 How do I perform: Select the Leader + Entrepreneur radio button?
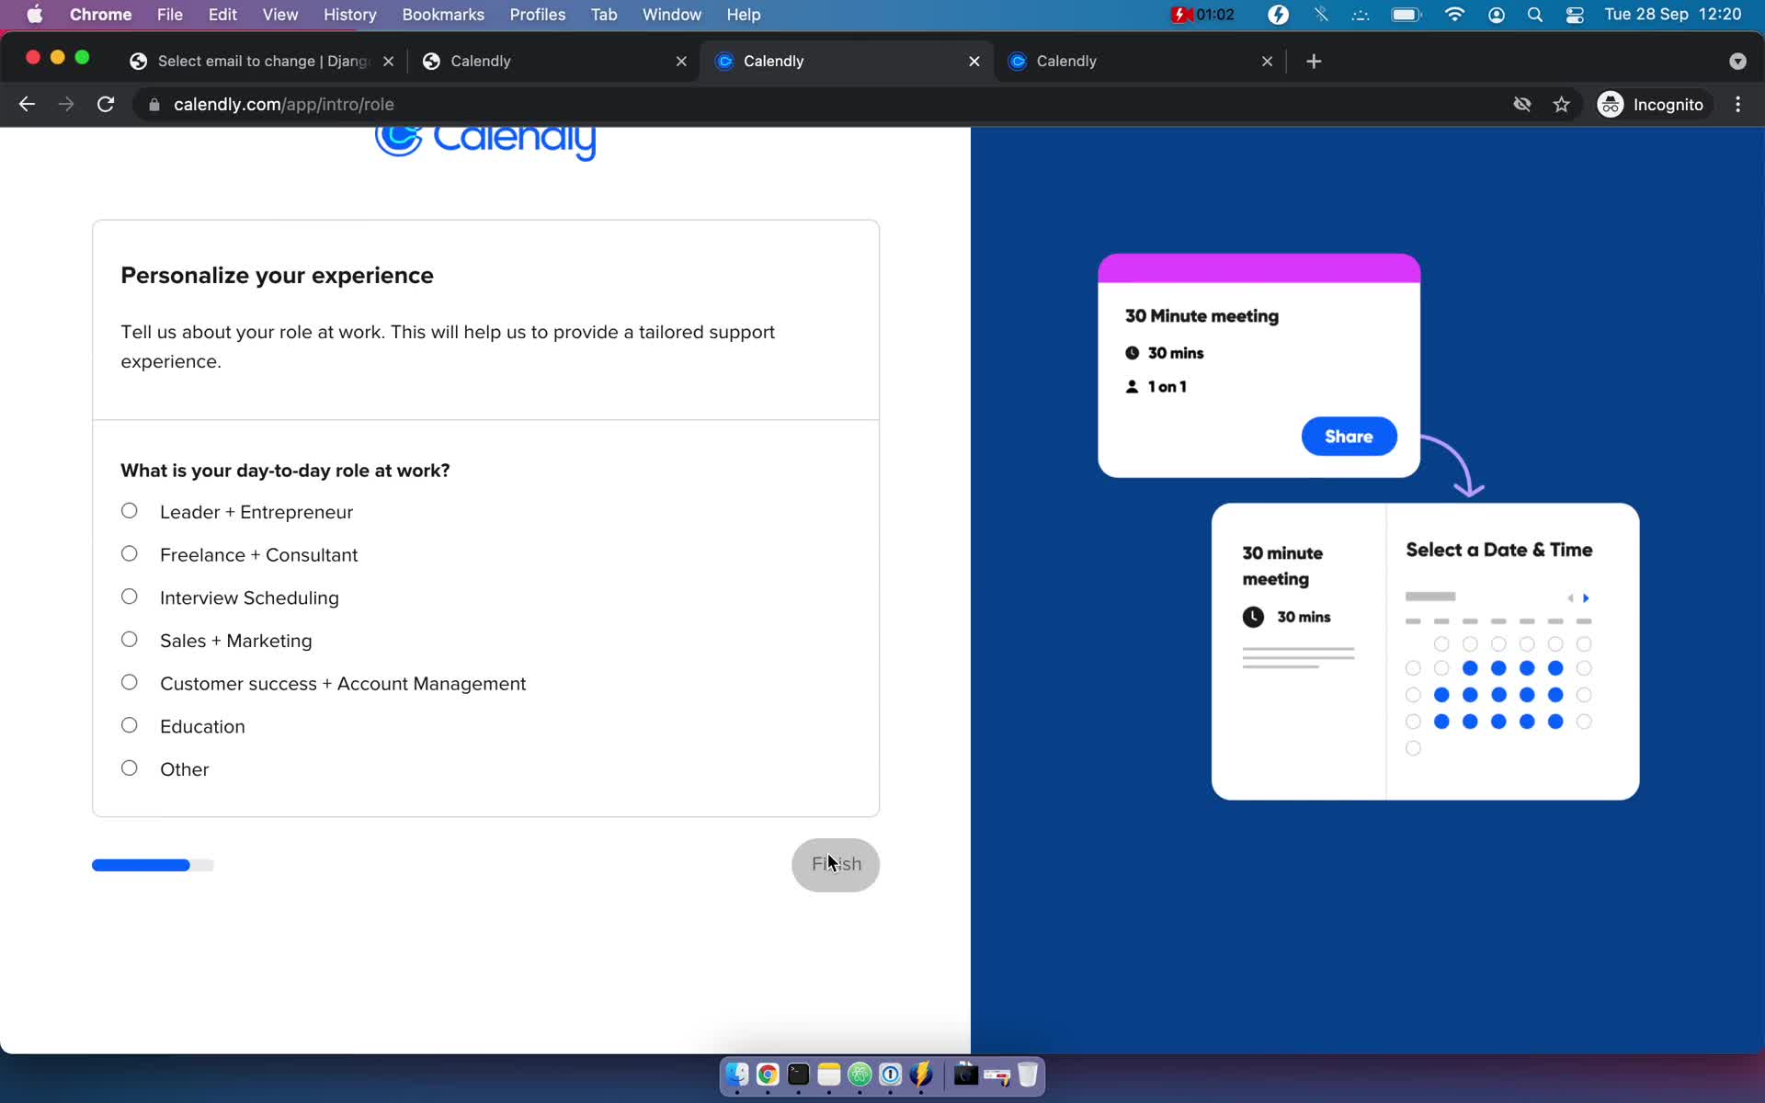[129, 509]
